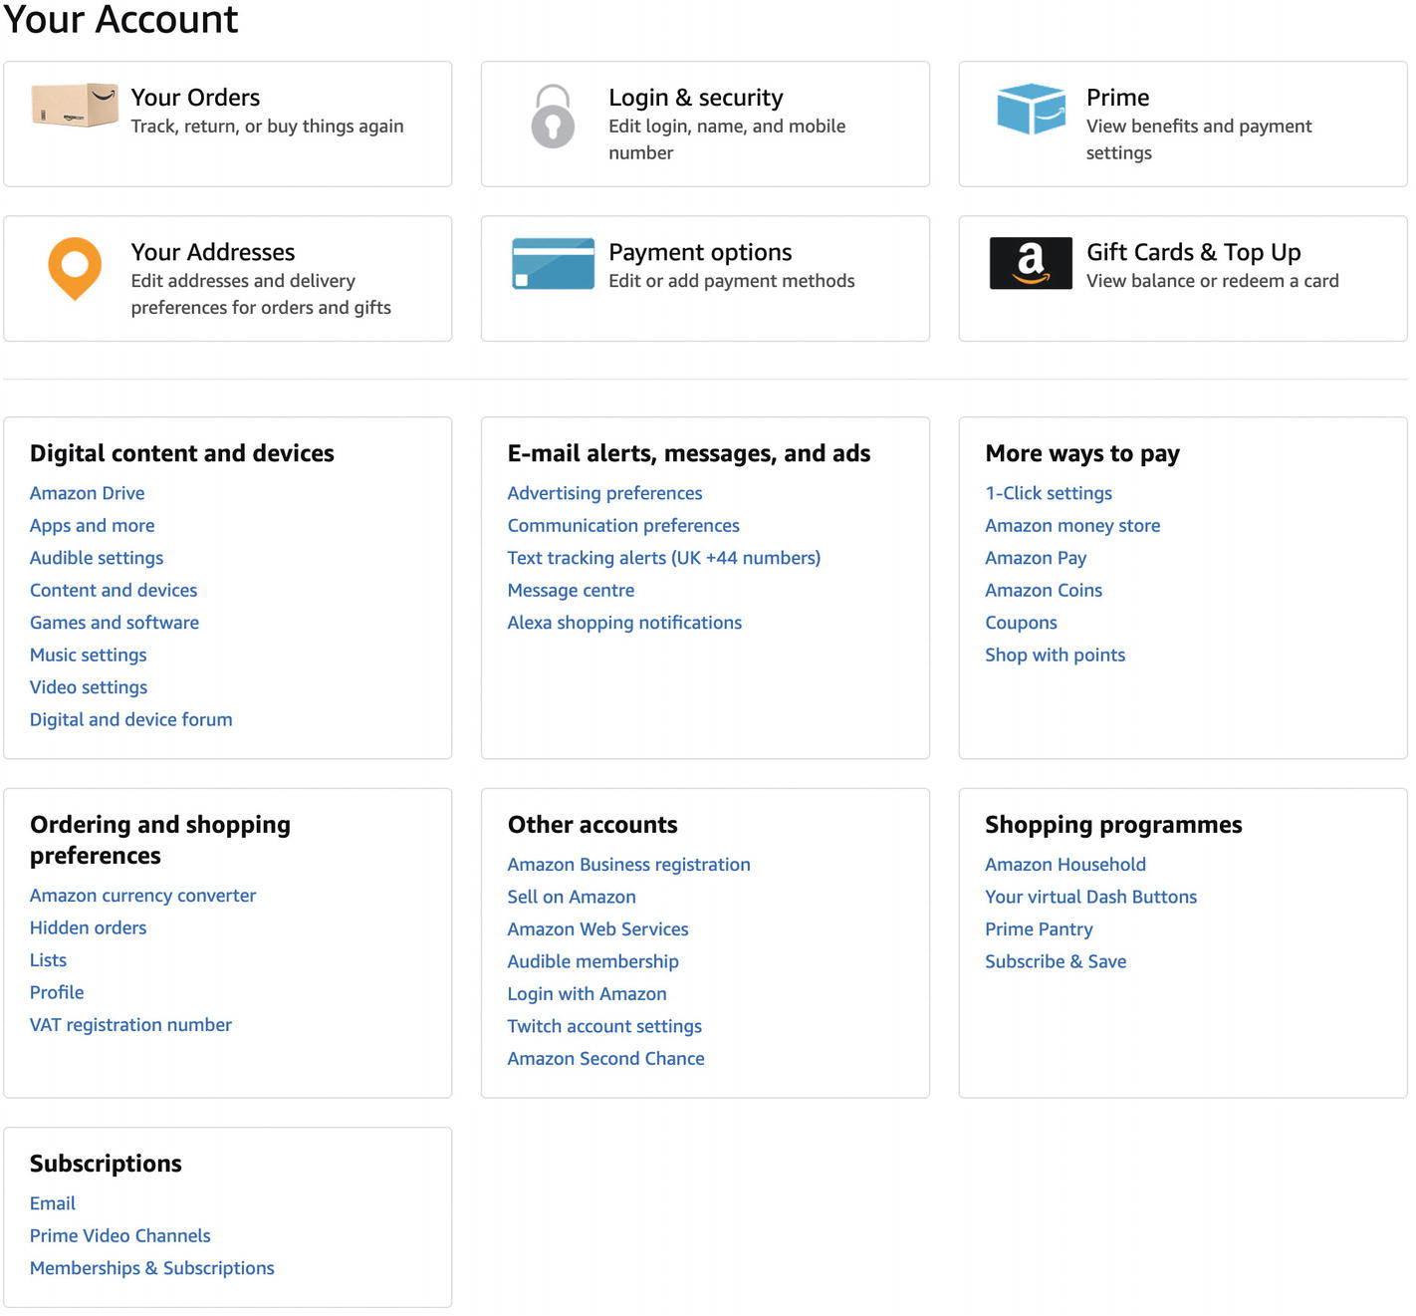Click the orange location pin Addresses icon
The image size is (1416, 1316).
75,268
